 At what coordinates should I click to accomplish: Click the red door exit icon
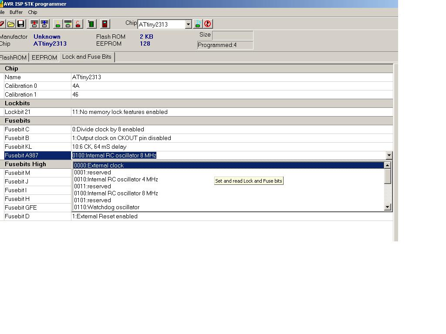click(105, 24)
